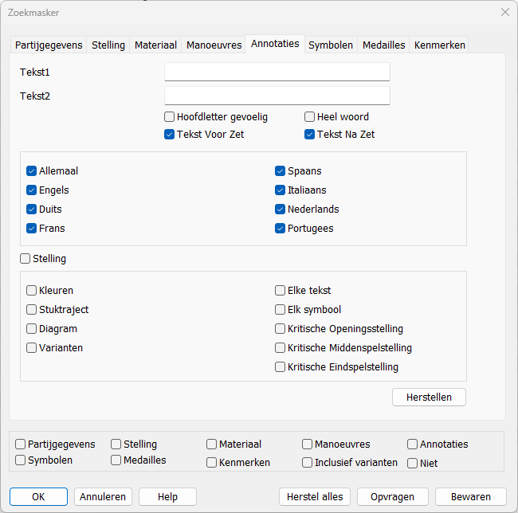Enable bottom Medailles filter checkbox
518x513 pixels.
click(116, 460)
